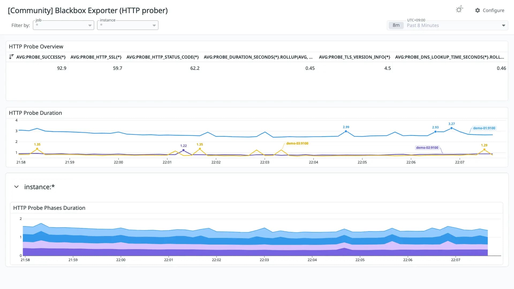Click AVG:PROBE_DURATION_SECONDS column header
Viewport: 514px width, 289px height.
(258, 57)
